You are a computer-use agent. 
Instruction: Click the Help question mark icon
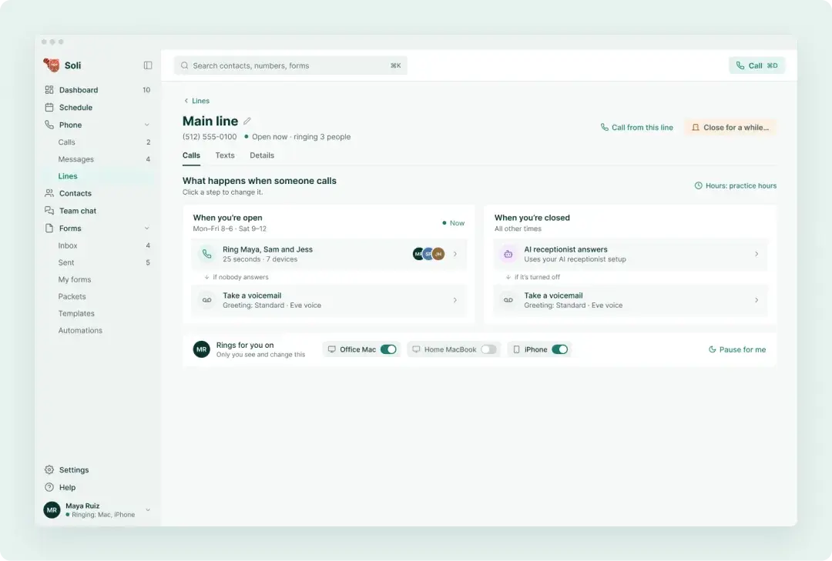pos(49,487)
